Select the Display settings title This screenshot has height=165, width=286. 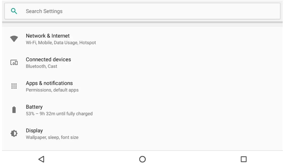[34, 130]
